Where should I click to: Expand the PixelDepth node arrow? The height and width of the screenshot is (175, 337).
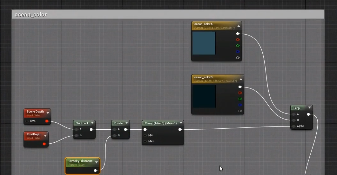(45, 136)
